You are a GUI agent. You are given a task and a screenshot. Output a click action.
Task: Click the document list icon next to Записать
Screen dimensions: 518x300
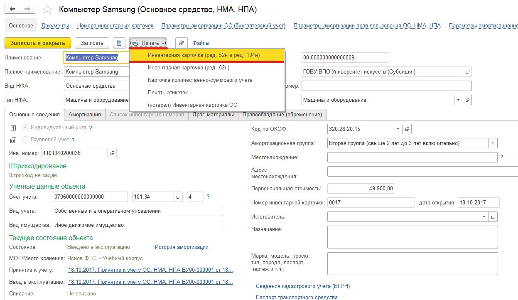(119, 43)
